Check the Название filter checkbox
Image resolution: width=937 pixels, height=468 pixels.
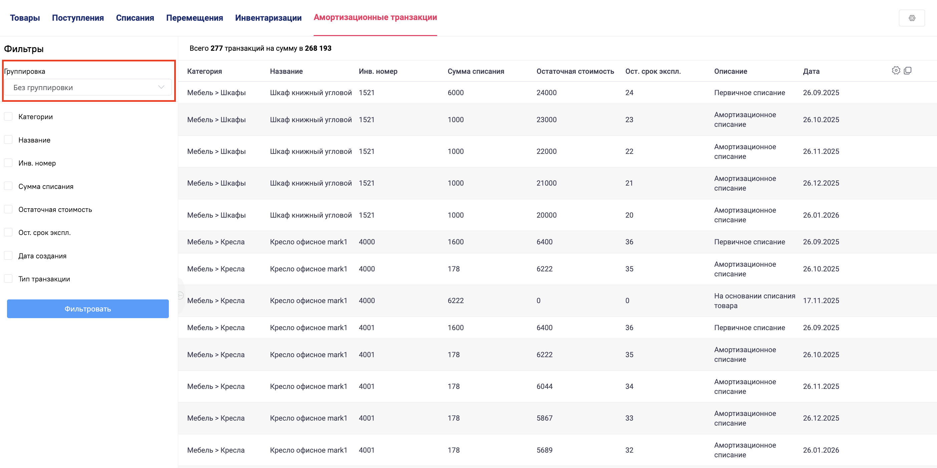(8, 140)
